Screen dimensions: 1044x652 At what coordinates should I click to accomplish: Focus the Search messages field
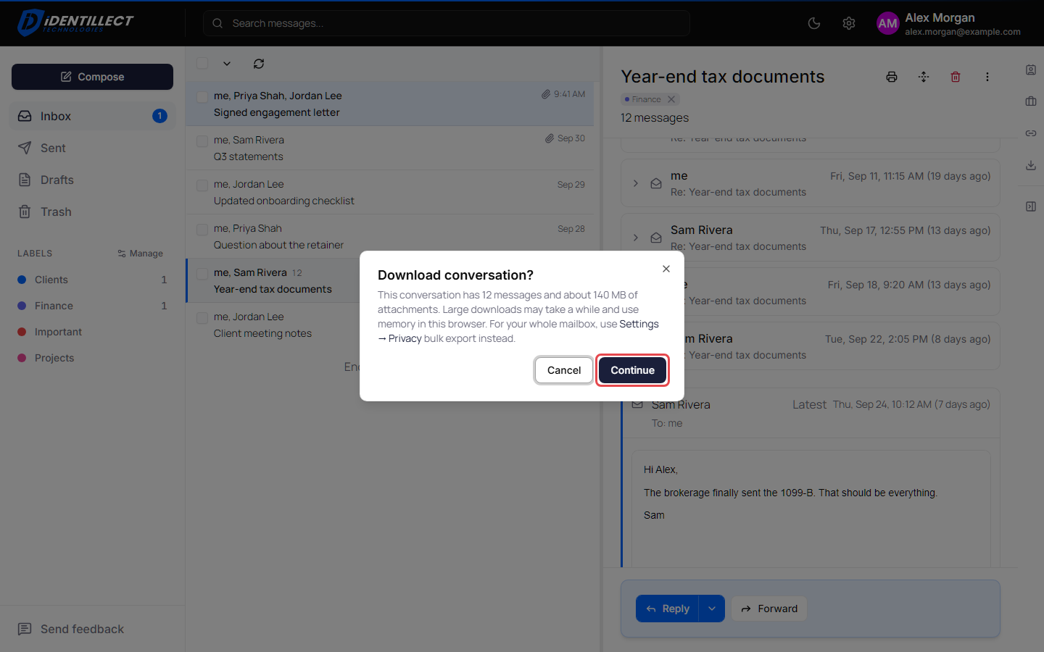[x=446, y=23]
